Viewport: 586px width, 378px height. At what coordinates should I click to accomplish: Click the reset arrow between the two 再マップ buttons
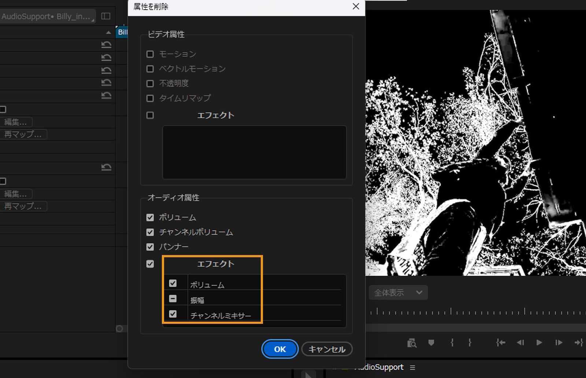[x=106, y=167]
